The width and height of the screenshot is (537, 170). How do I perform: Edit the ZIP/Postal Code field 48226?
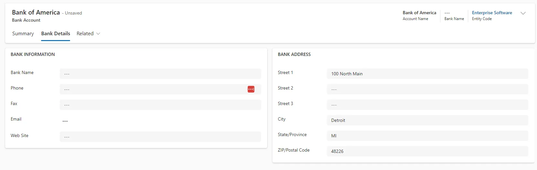coord(427,151)
